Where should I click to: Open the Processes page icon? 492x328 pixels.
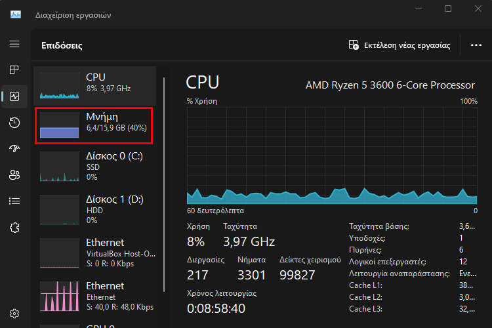(x=14, y=70)
